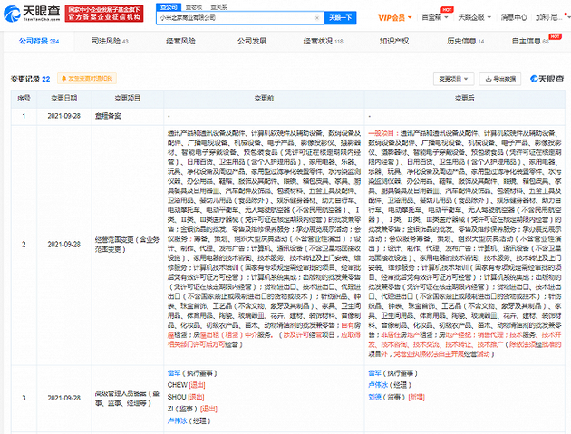Image resolution: width=571 pixels, height=434 pixels.
Task: Click the 变更记录 22 section heading
Action: (30, 79)
